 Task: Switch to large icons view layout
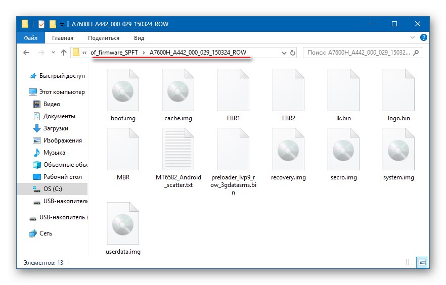422,262
